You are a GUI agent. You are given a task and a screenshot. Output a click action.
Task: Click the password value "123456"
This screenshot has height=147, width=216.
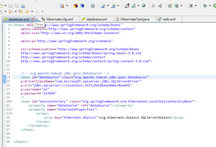[49, 93]
